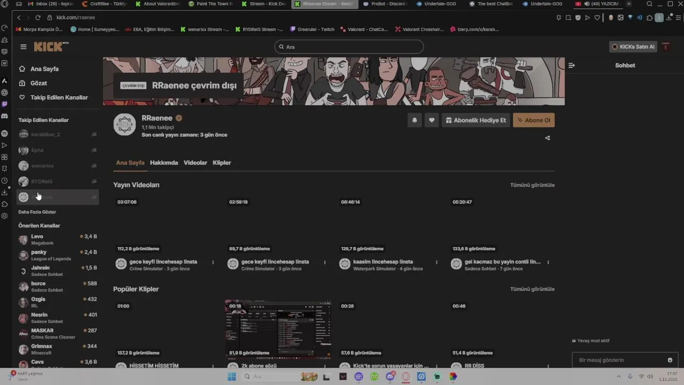Expand followed channels with Daha Fazla Göster
Screen dimensions: 684x385
pyautogui.click(x=37, y=212)
